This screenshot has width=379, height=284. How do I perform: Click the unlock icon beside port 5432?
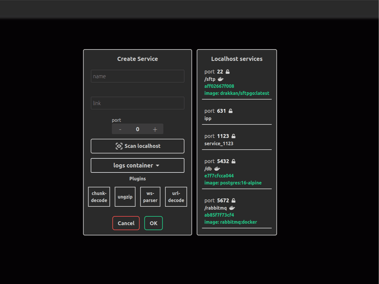[233, 161]
